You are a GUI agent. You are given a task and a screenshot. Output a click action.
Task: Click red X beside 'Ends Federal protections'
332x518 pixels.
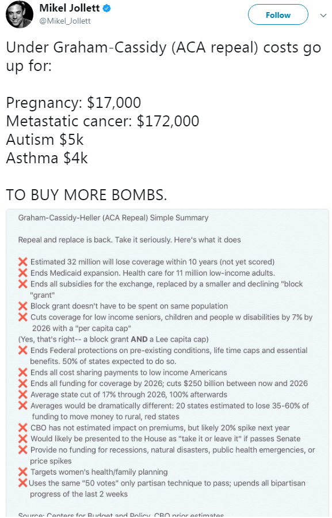tap(22, 351)
